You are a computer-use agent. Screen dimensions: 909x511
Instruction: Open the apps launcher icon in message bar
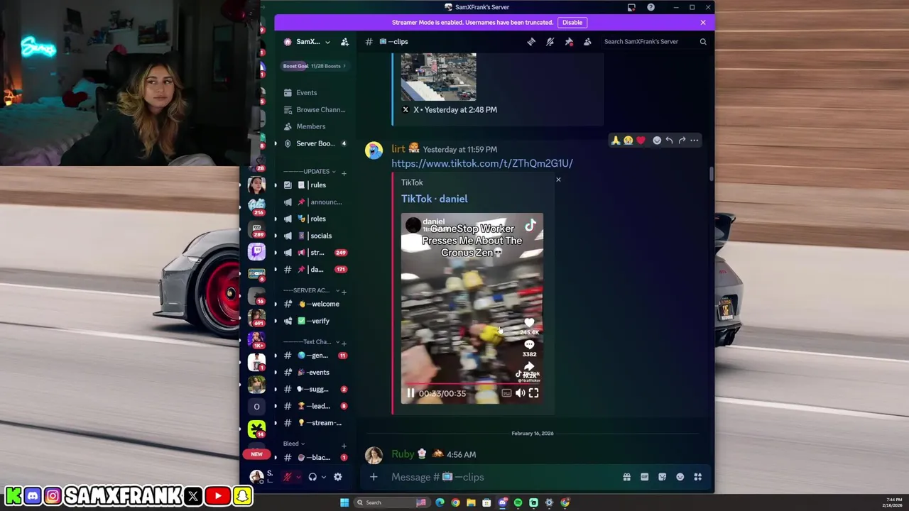(697, 477)
